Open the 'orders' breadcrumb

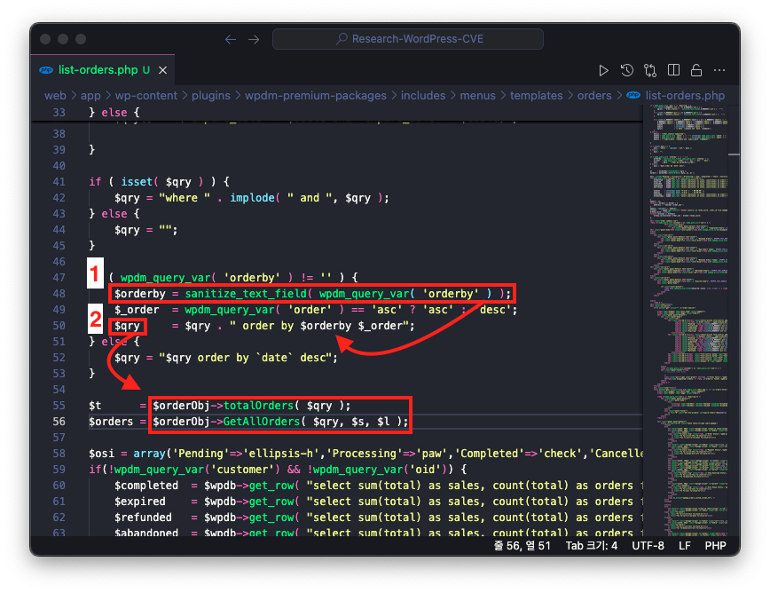[x=594, y=95]
